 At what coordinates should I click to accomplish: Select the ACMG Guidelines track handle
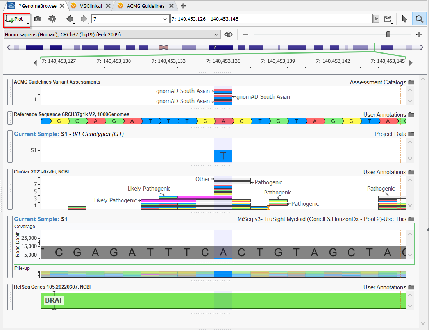10,92
